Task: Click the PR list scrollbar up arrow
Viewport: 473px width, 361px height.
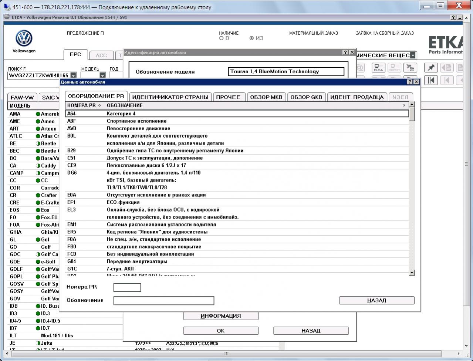Action: click(412, 105)
